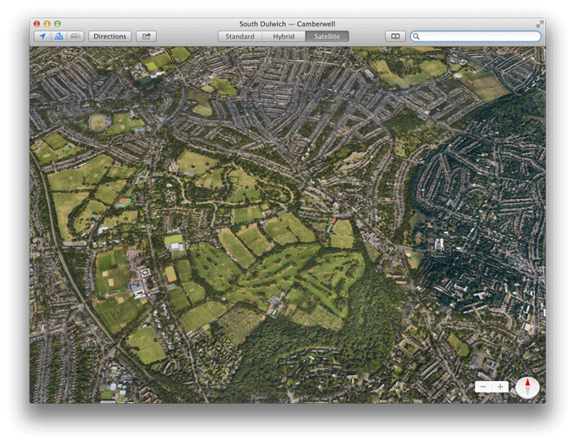
Task: Open the Share menu
Action: (x=146, y=37)
